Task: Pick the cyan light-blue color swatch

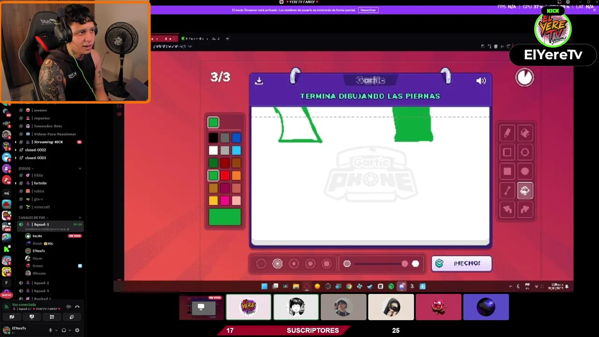Action: click(236, 150)
